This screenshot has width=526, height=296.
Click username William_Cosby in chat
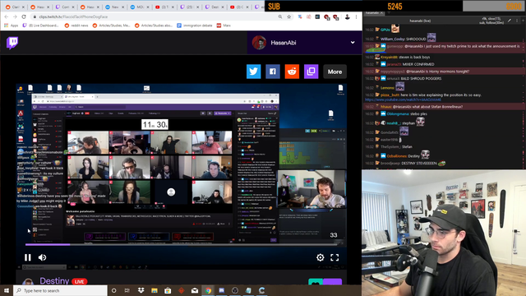[x=393, y=39]
